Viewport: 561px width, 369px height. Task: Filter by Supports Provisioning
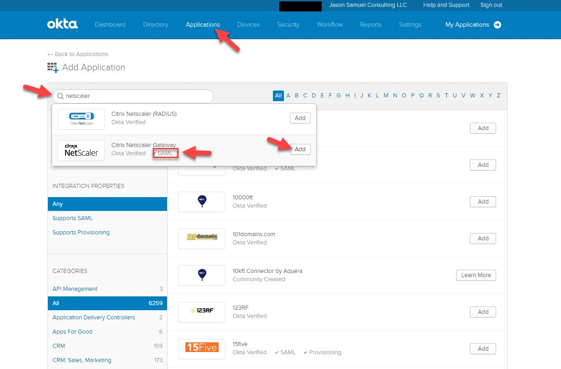[x=81, y=233]
